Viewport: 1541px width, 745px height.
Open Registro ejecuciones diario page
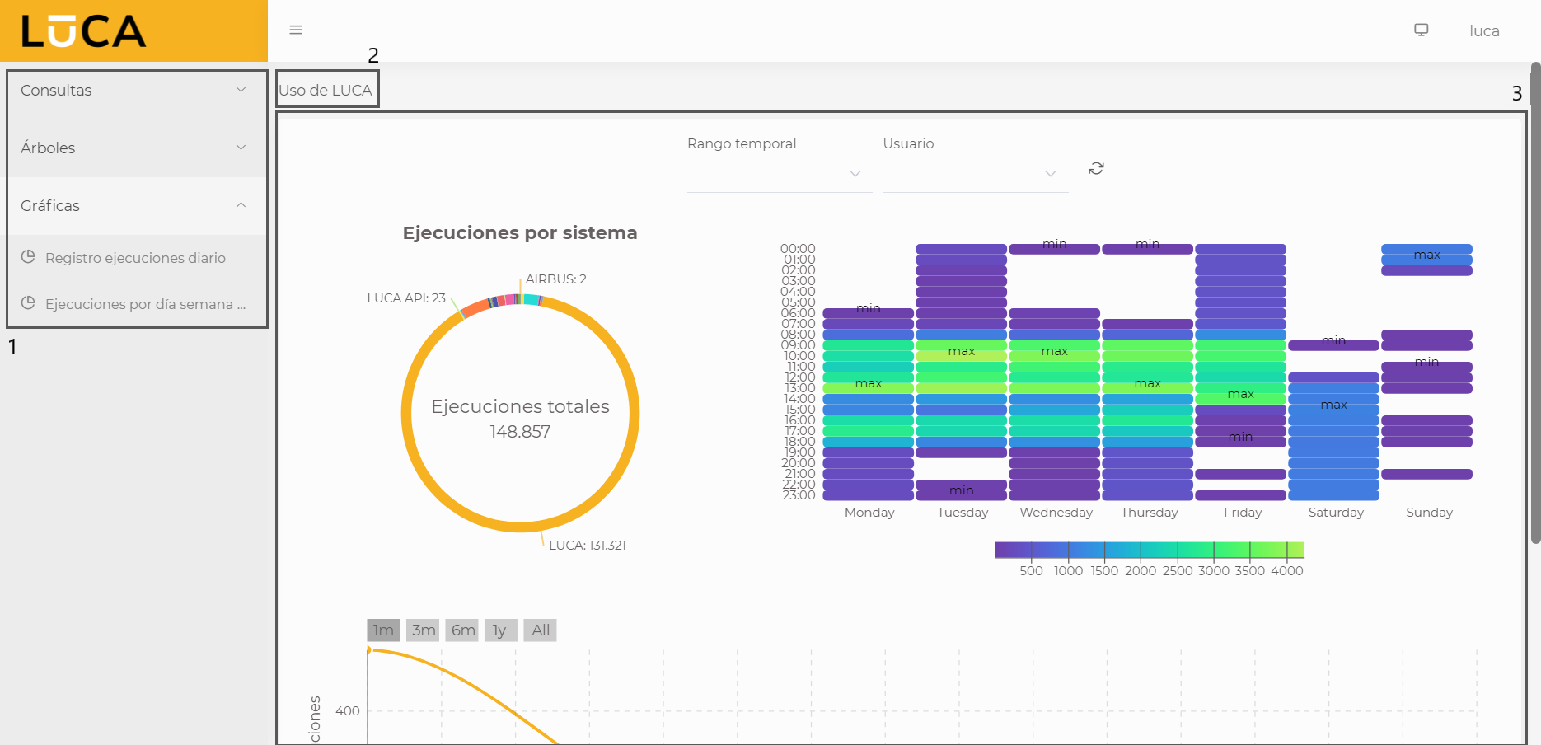click(x=135, y=258)
